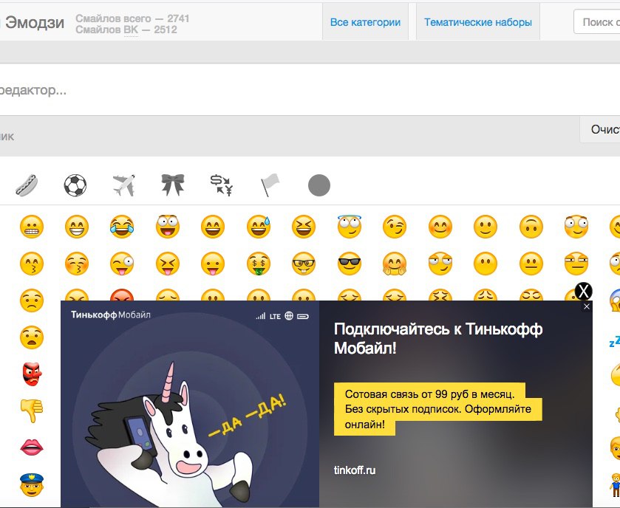This screenshot has width=620, height=508.
Task: Insert the grinning squinting laughing emoji
Action: click(304, 227)
